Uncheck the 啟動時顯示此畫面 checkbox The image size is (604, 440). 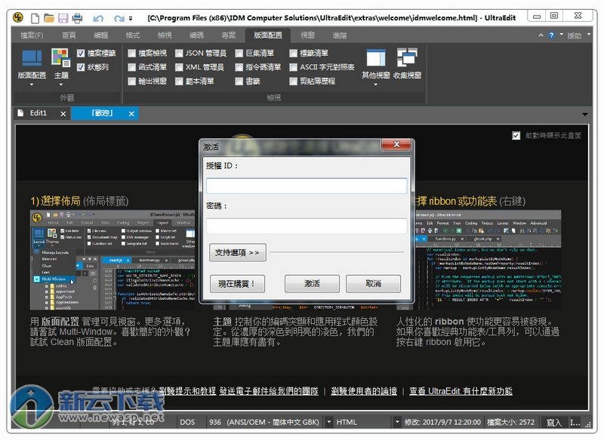[x=516, y=136]
